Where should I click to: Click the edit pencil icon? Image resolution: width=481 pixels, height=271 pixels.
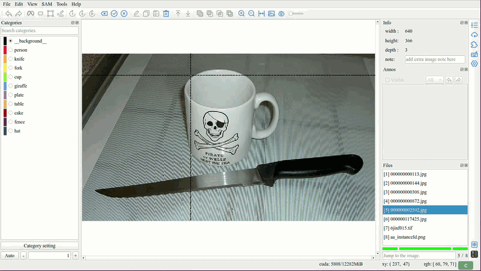click(136, 13)
